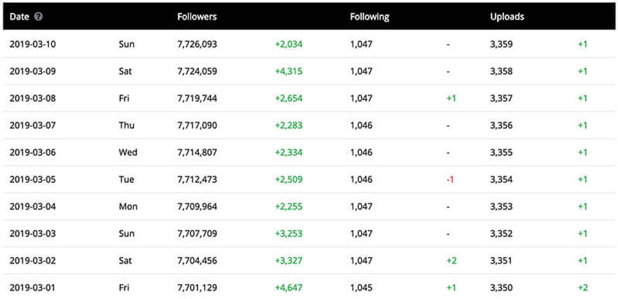Sort by the Followers column header
The width and height of the screenshot is (618, 299).
[x=197, y=17]
